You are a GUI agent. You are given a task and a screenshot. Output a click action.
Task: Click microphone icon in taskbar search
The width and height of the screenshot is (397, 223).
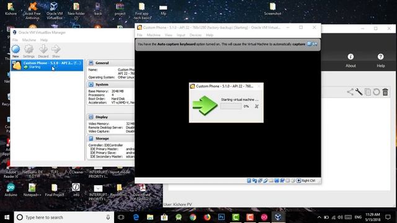point(108,217)
